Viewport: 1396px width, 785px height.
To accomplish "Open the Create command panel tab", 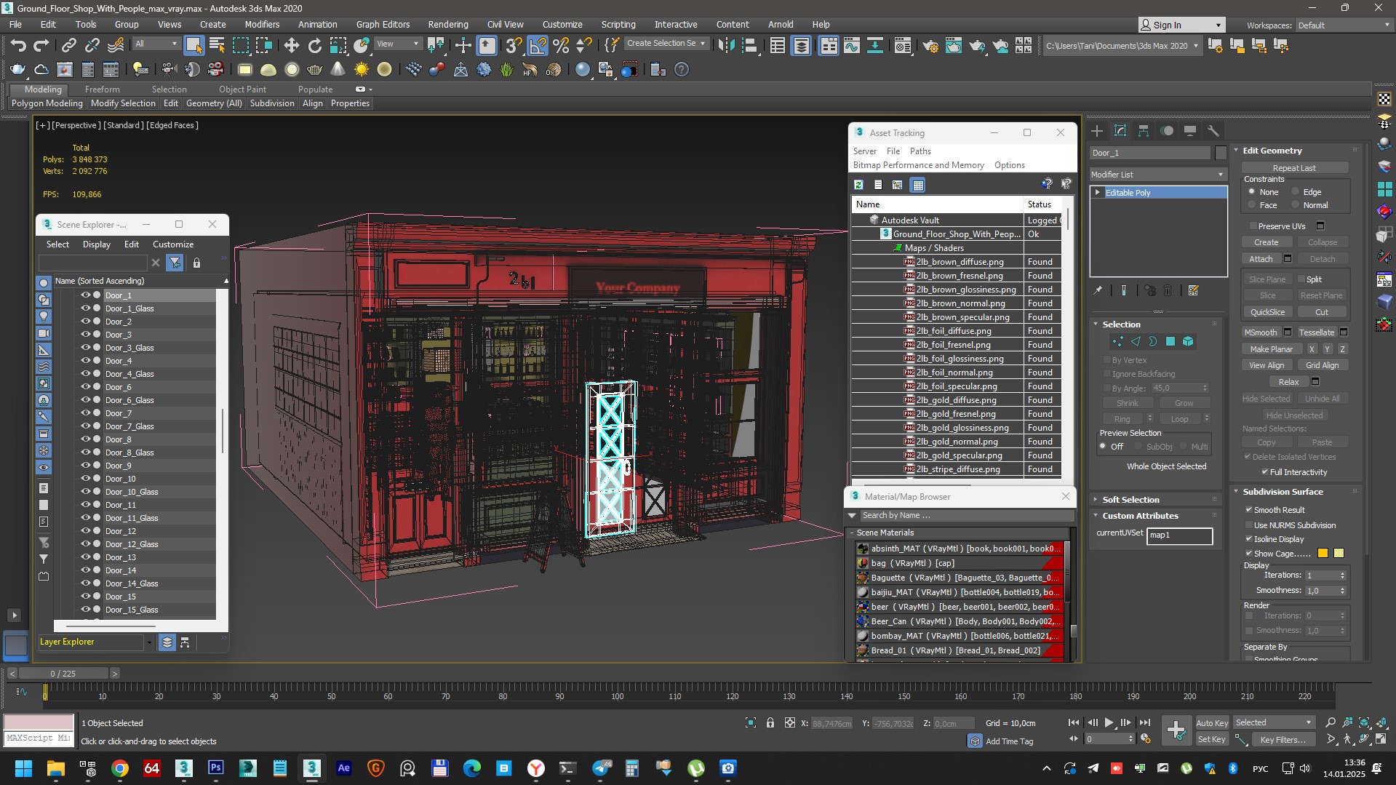I will click(x=1097, y=131).
